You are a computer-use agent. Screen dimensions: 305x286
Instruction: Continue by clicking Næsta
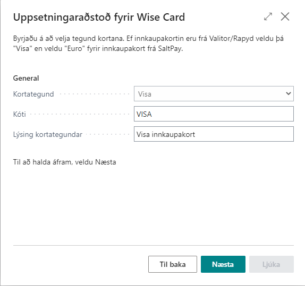tap(223, 264)
